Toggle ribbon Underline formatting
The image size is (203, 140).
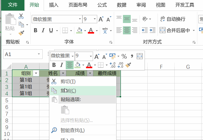pos(51,30)
